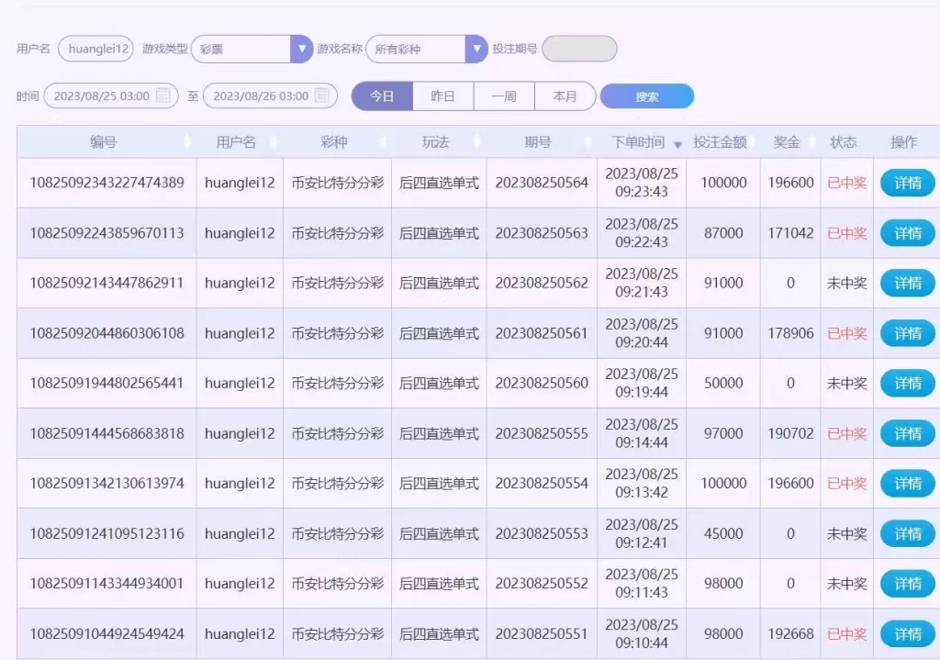
Task: Select the 本月 date range tab
Action: coord(565,96)
